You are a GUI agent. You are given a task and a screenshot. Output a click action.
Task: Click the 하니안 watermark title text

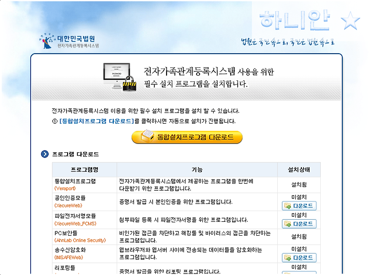coord(295,20)
